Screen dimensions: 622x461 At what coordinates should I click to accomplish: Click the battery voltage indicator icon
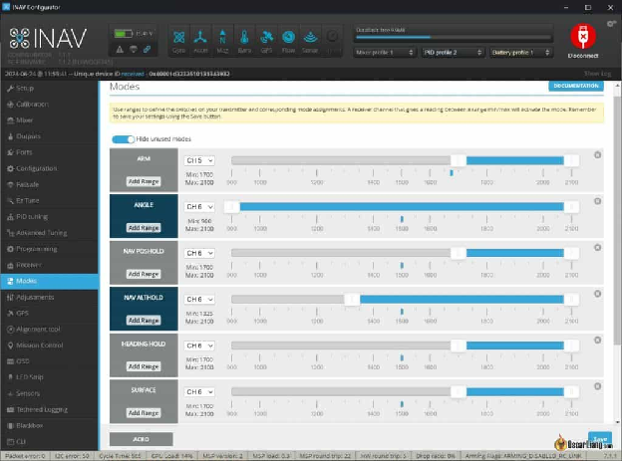[x=124, y=34]
